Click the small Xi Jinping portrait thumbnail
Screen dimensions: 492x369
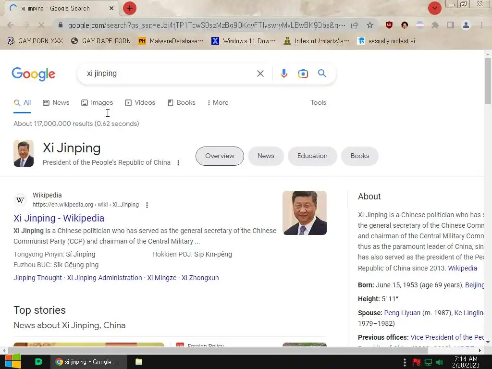coord(24,153)
